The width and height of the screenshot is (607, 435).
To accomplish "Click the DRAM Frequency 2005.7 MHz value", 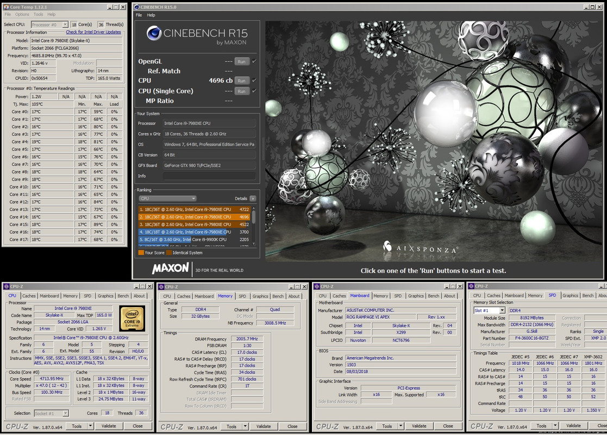I will 247,339.
